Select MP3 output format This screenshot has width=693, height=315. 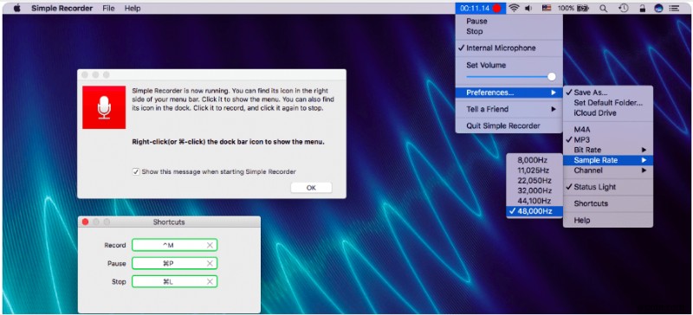click(x=608, y=139)
